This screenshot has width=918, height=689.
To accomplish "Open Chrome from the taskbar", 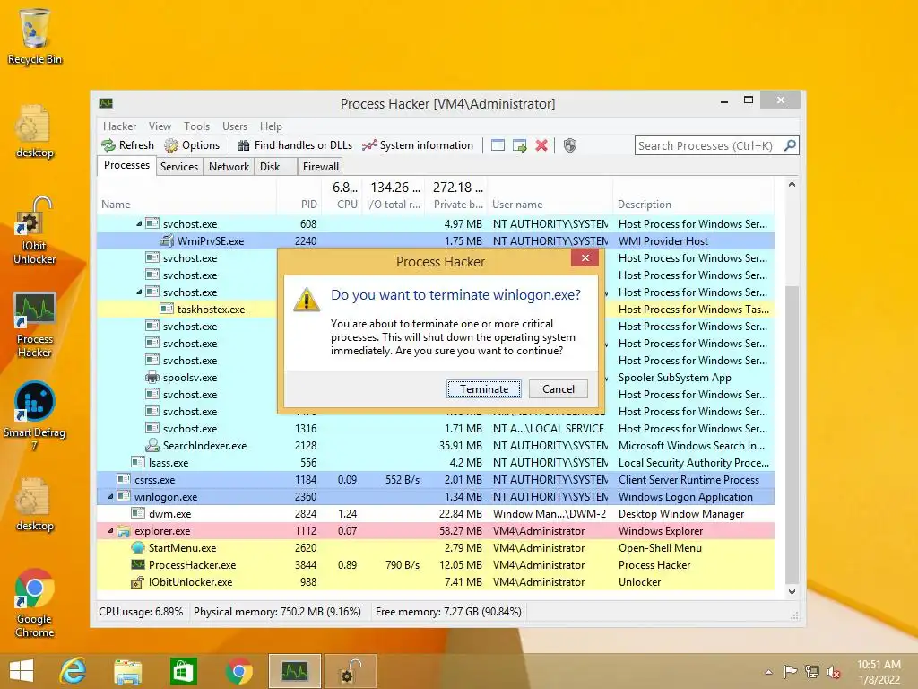I will (x=238, y=671).
